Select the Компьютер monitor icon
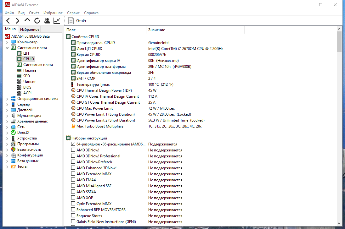Screen dimensions: 345x229 (x=13, y=42)
